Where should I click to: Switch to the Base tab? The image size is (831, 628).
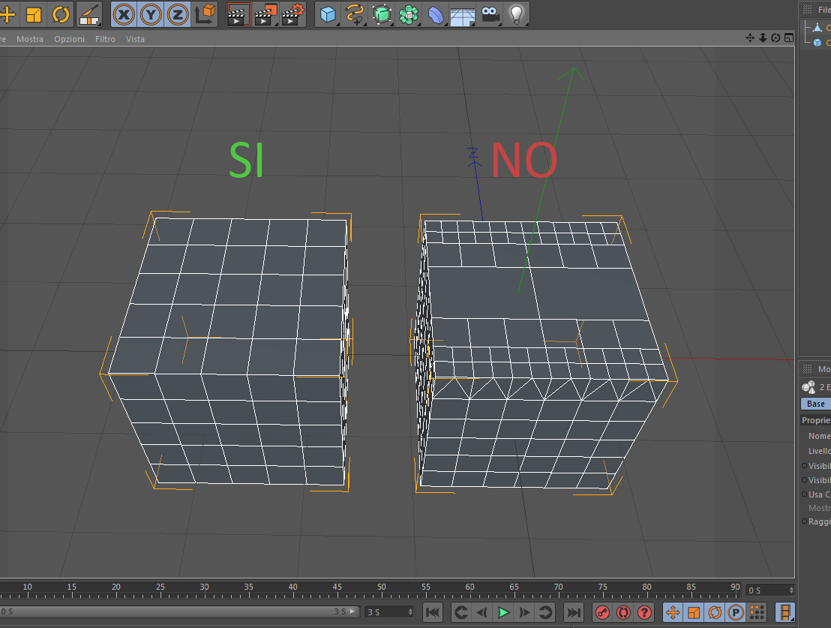[816, 404]
